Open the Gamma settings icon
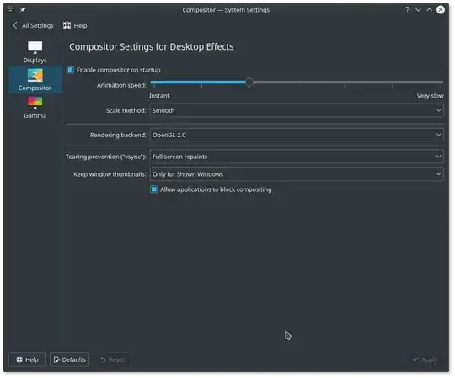This screenshot has width=455, height=378. (35, 103)
